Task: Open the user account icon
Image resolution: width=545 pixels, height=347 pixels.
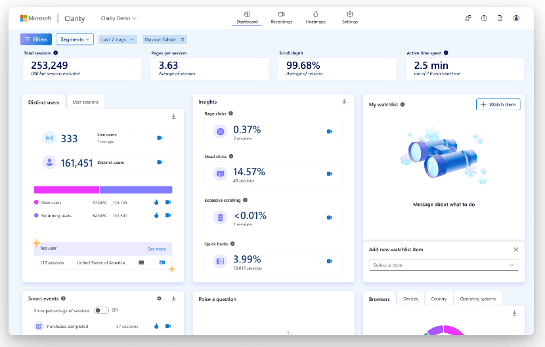Action: [517, 18]
